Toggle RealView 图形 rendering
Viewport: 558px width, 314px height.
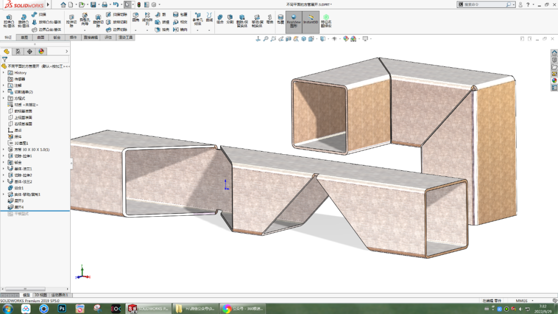(x=293, y=21)
